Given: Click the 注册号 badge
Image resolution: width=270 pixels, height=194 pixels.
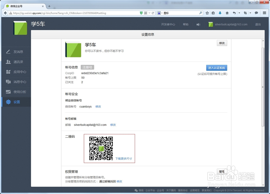Looking at the screenshot, I should click(x=87, y=67).
